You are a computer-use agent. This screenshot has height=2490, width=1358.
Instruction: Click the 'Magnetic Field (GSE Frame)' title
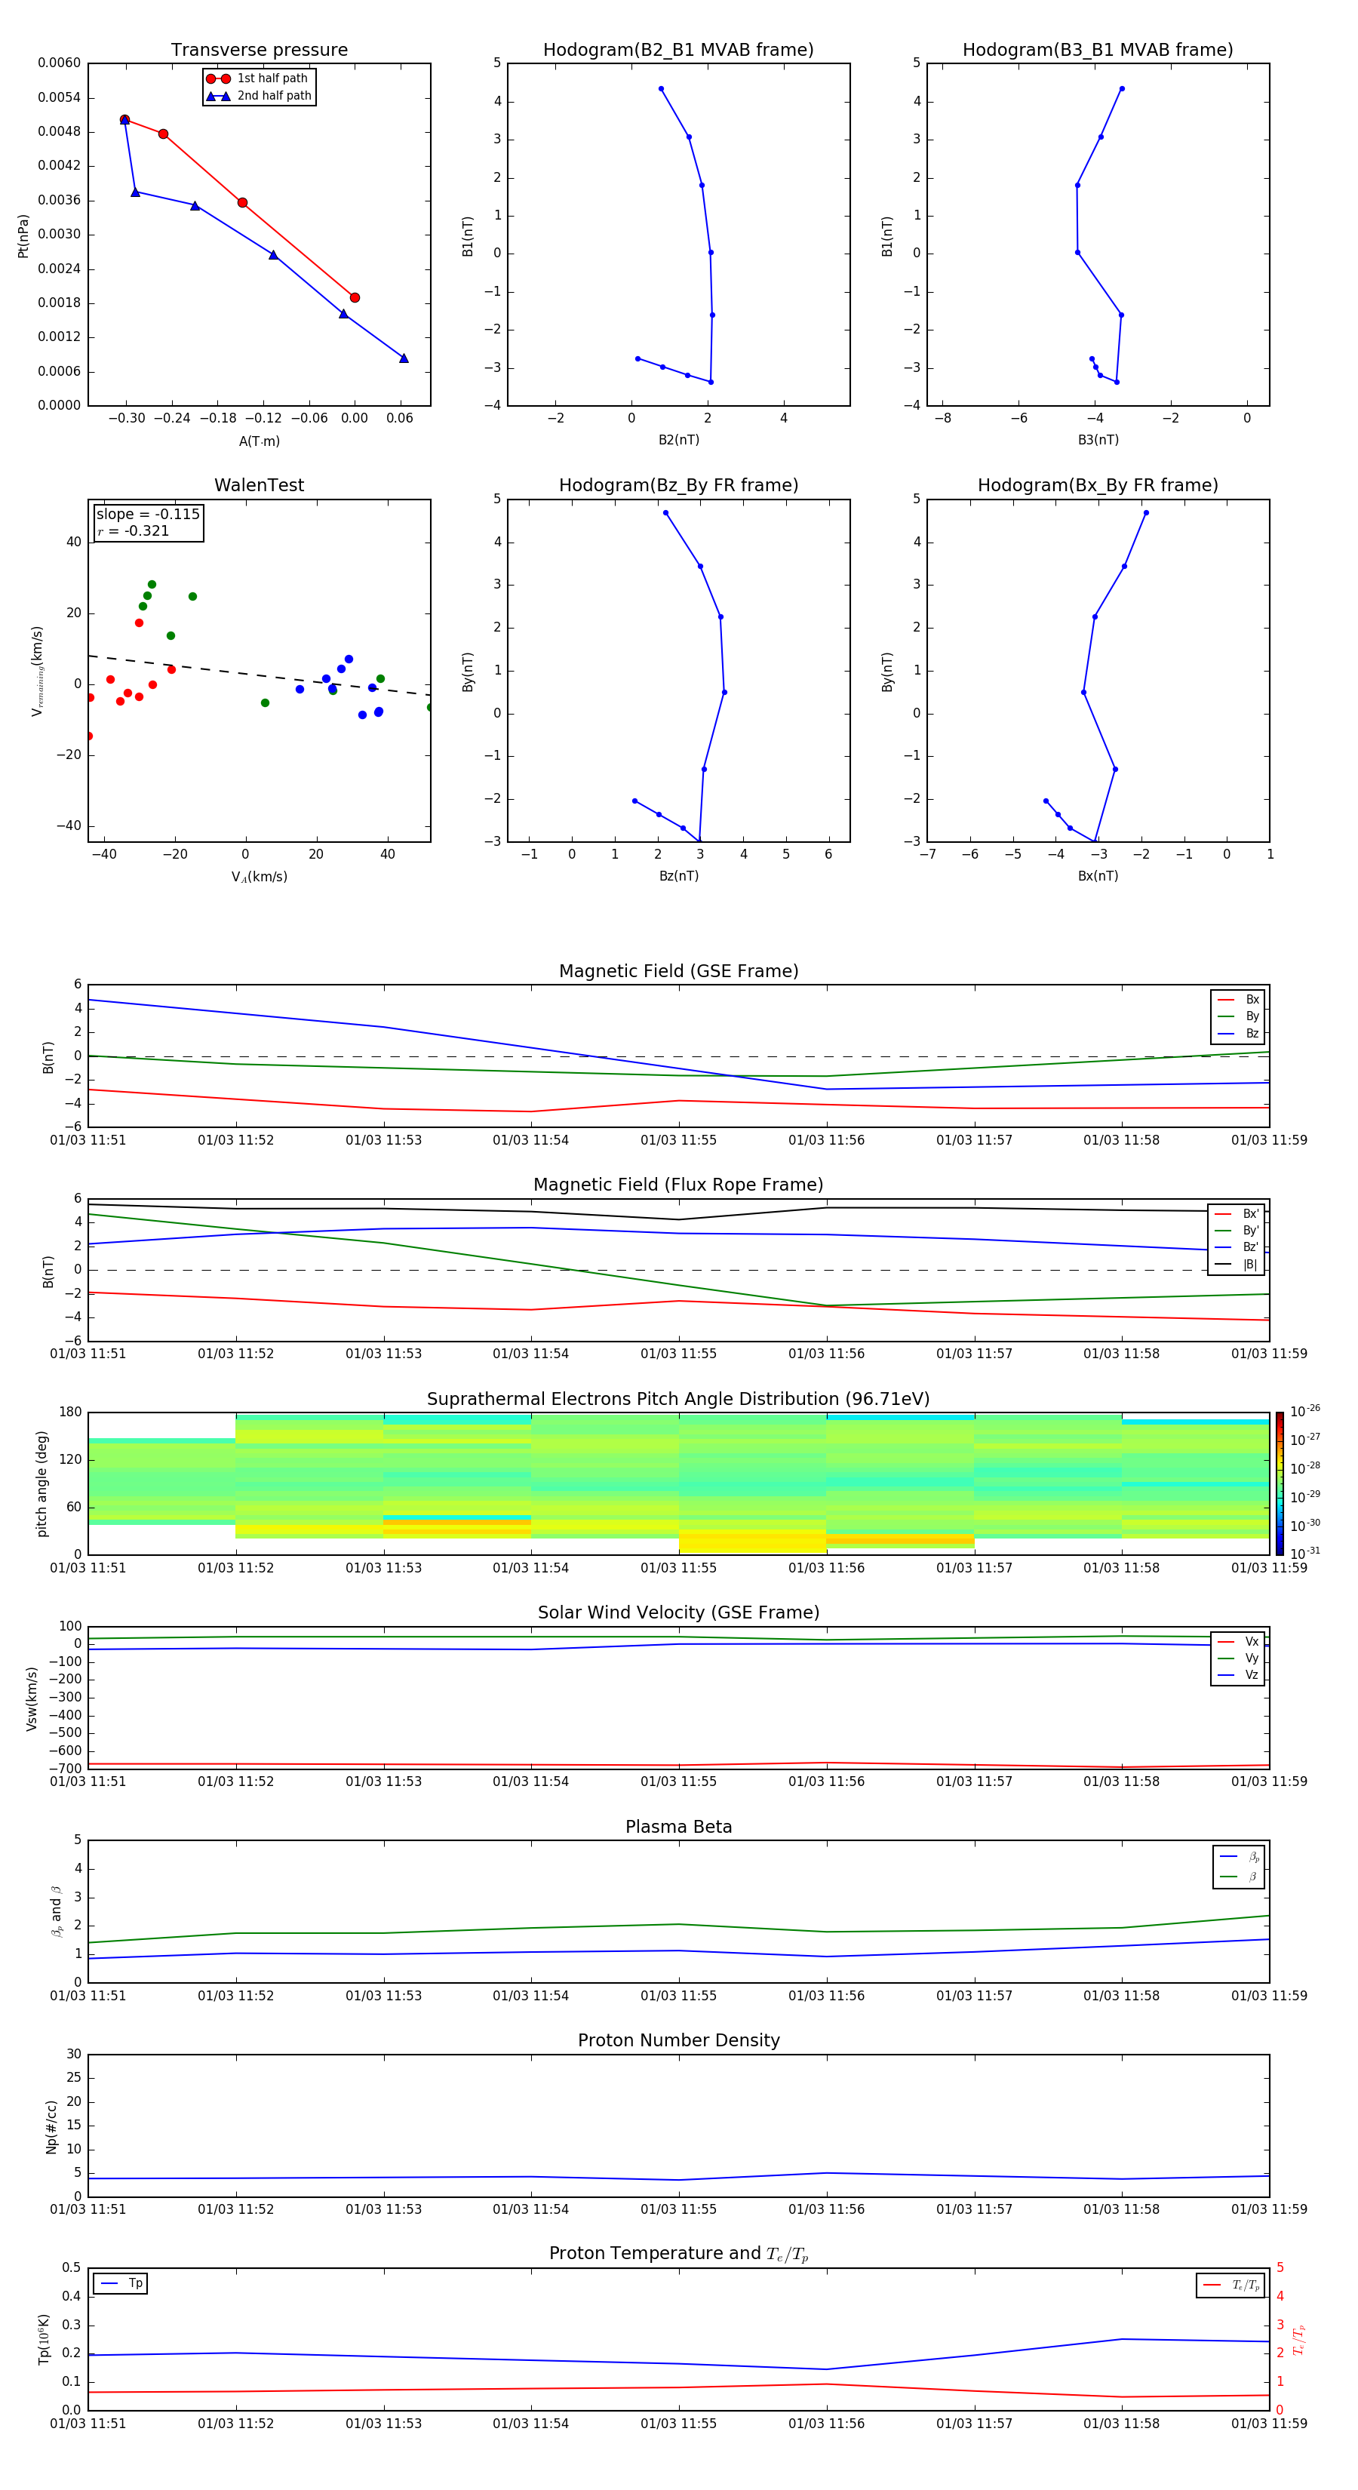click(678, 970)
